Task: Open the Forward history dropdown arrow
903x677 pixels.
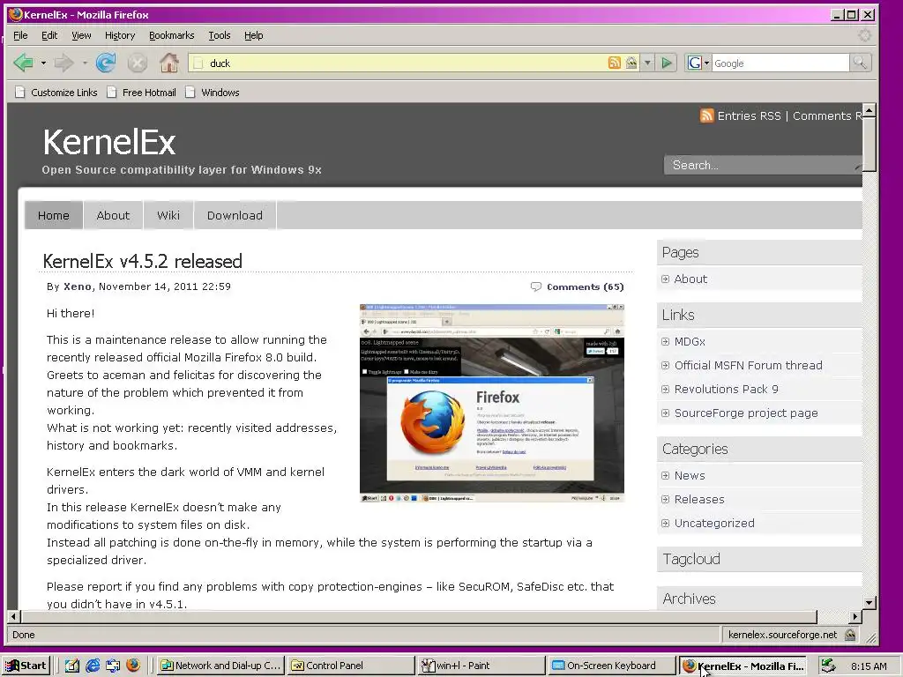Action: [84, 63]
